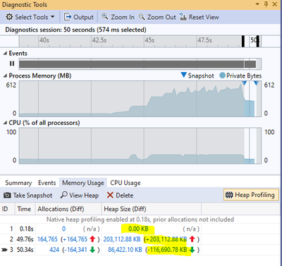Collapse the CPU graph section
Image resolution: width=282 pixels, height=266 pixels.
click(5, 123)
